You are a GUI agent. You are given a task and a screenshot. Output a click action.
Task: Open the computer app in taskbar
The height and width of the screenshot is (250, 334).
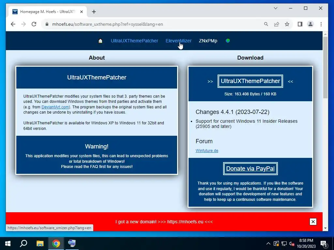click(72, 243)
